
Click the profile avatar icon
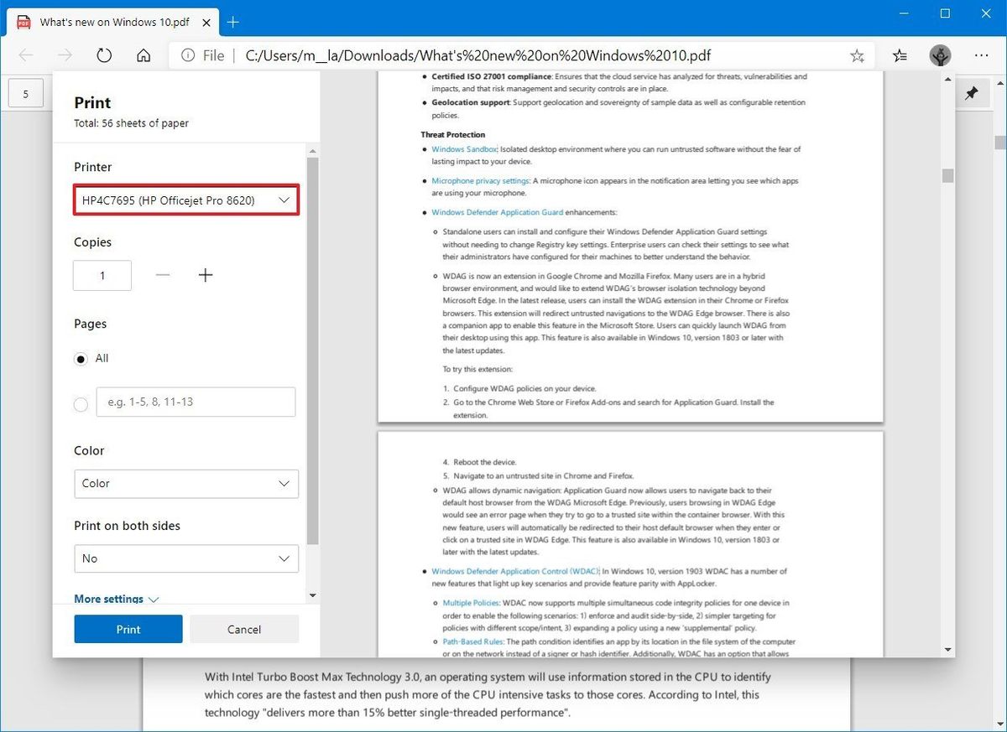pyautogui.click(x=940, y=55)
